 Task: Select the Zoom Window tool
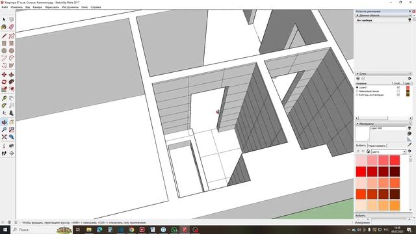(12, 129)
